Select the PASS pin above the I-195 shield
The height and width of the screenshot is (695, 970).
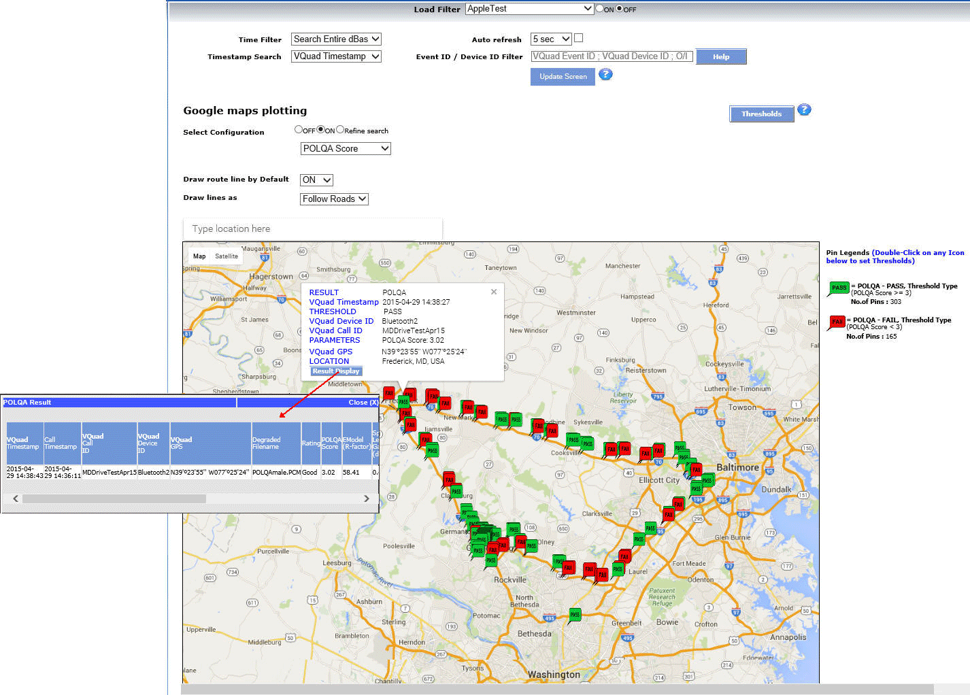[696, 488]
